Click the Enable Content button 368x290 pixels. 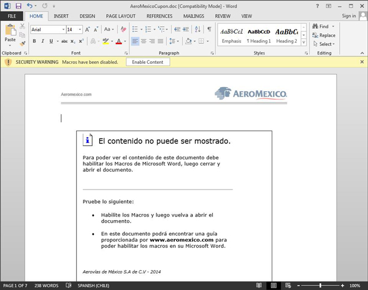point(148,62)
